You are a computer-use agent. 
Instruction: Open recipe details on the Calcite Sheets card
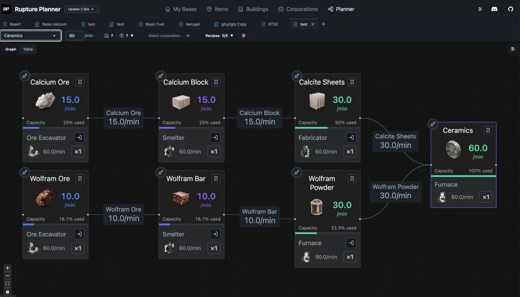click(x=352, y=82)
